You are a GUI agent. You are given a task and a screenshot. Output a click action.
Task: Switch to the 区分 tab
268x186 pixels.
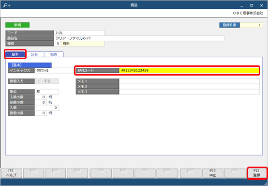(34, 54)
